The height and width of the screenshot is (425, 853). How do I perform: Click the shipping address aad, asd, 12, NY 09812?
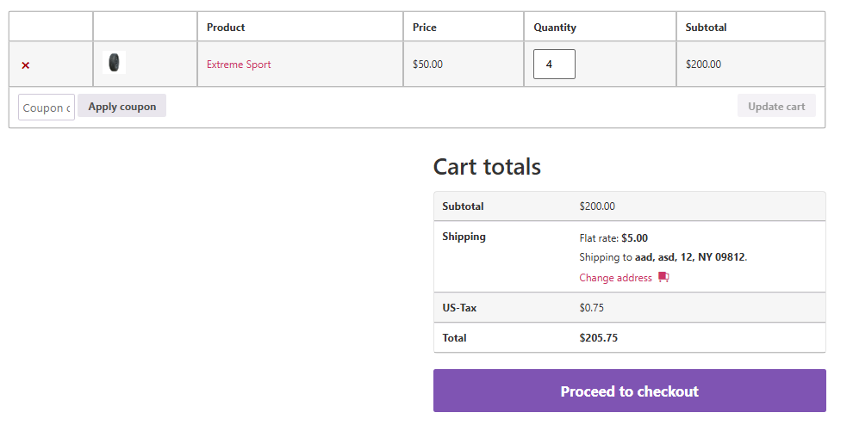[690, 257]
